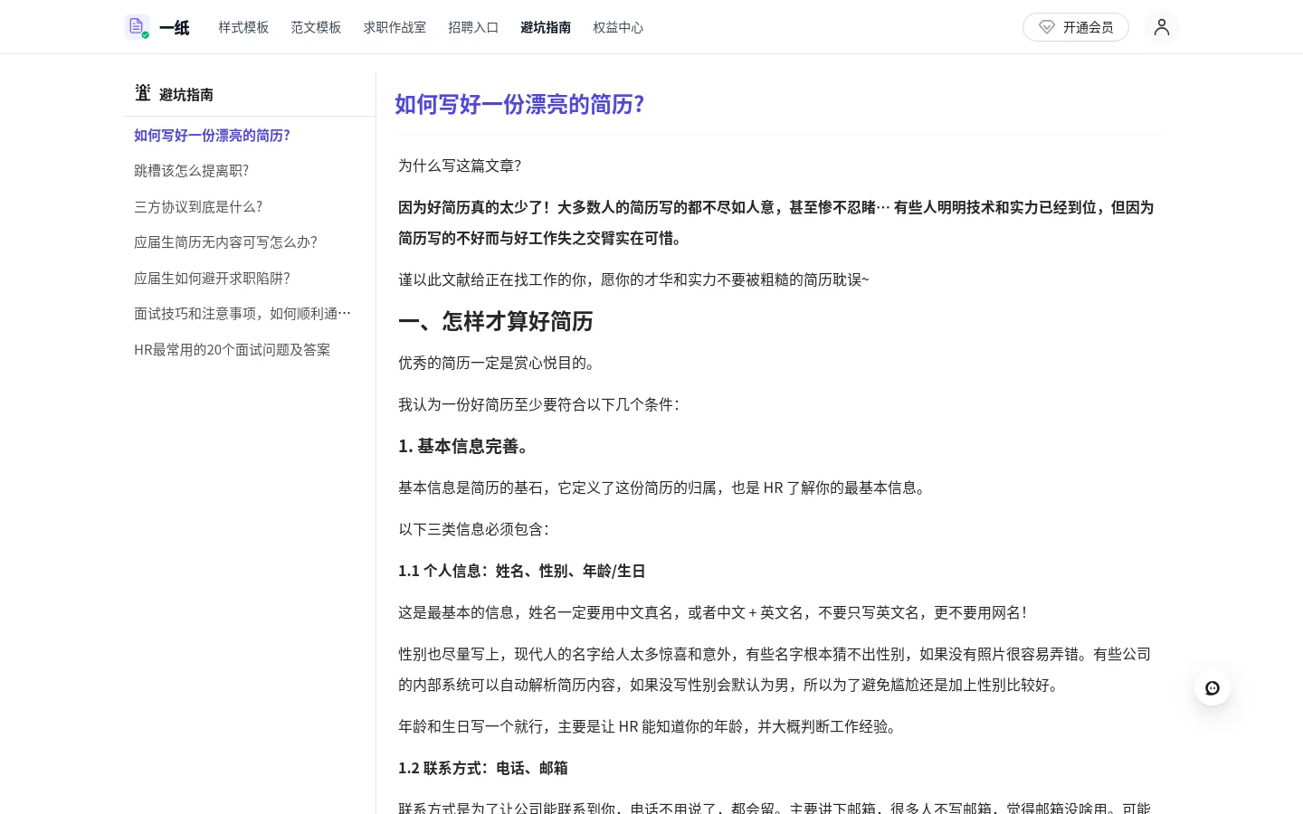Open article 如何写好一份漂亮的简历? in sidebar
Image resolution: width=1303 pixels, height=814 pixels.
[x=212, y=136]
